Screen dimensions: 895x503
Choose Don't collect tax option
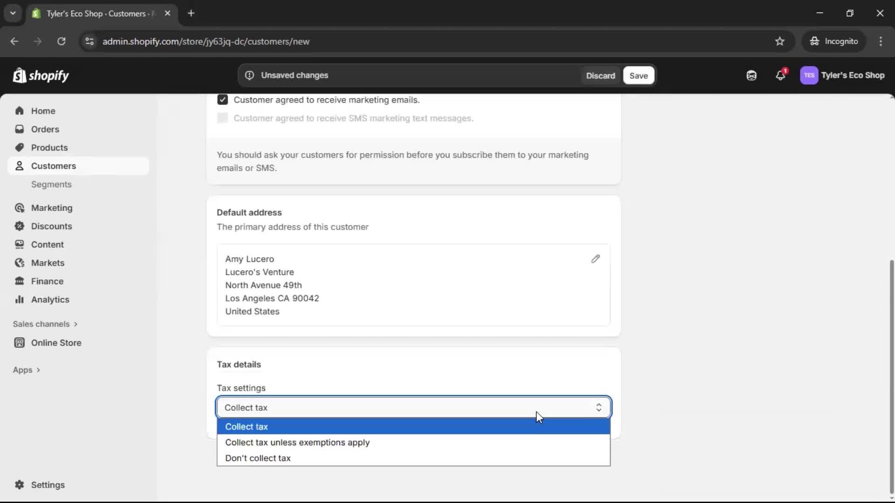click(258, 458)
